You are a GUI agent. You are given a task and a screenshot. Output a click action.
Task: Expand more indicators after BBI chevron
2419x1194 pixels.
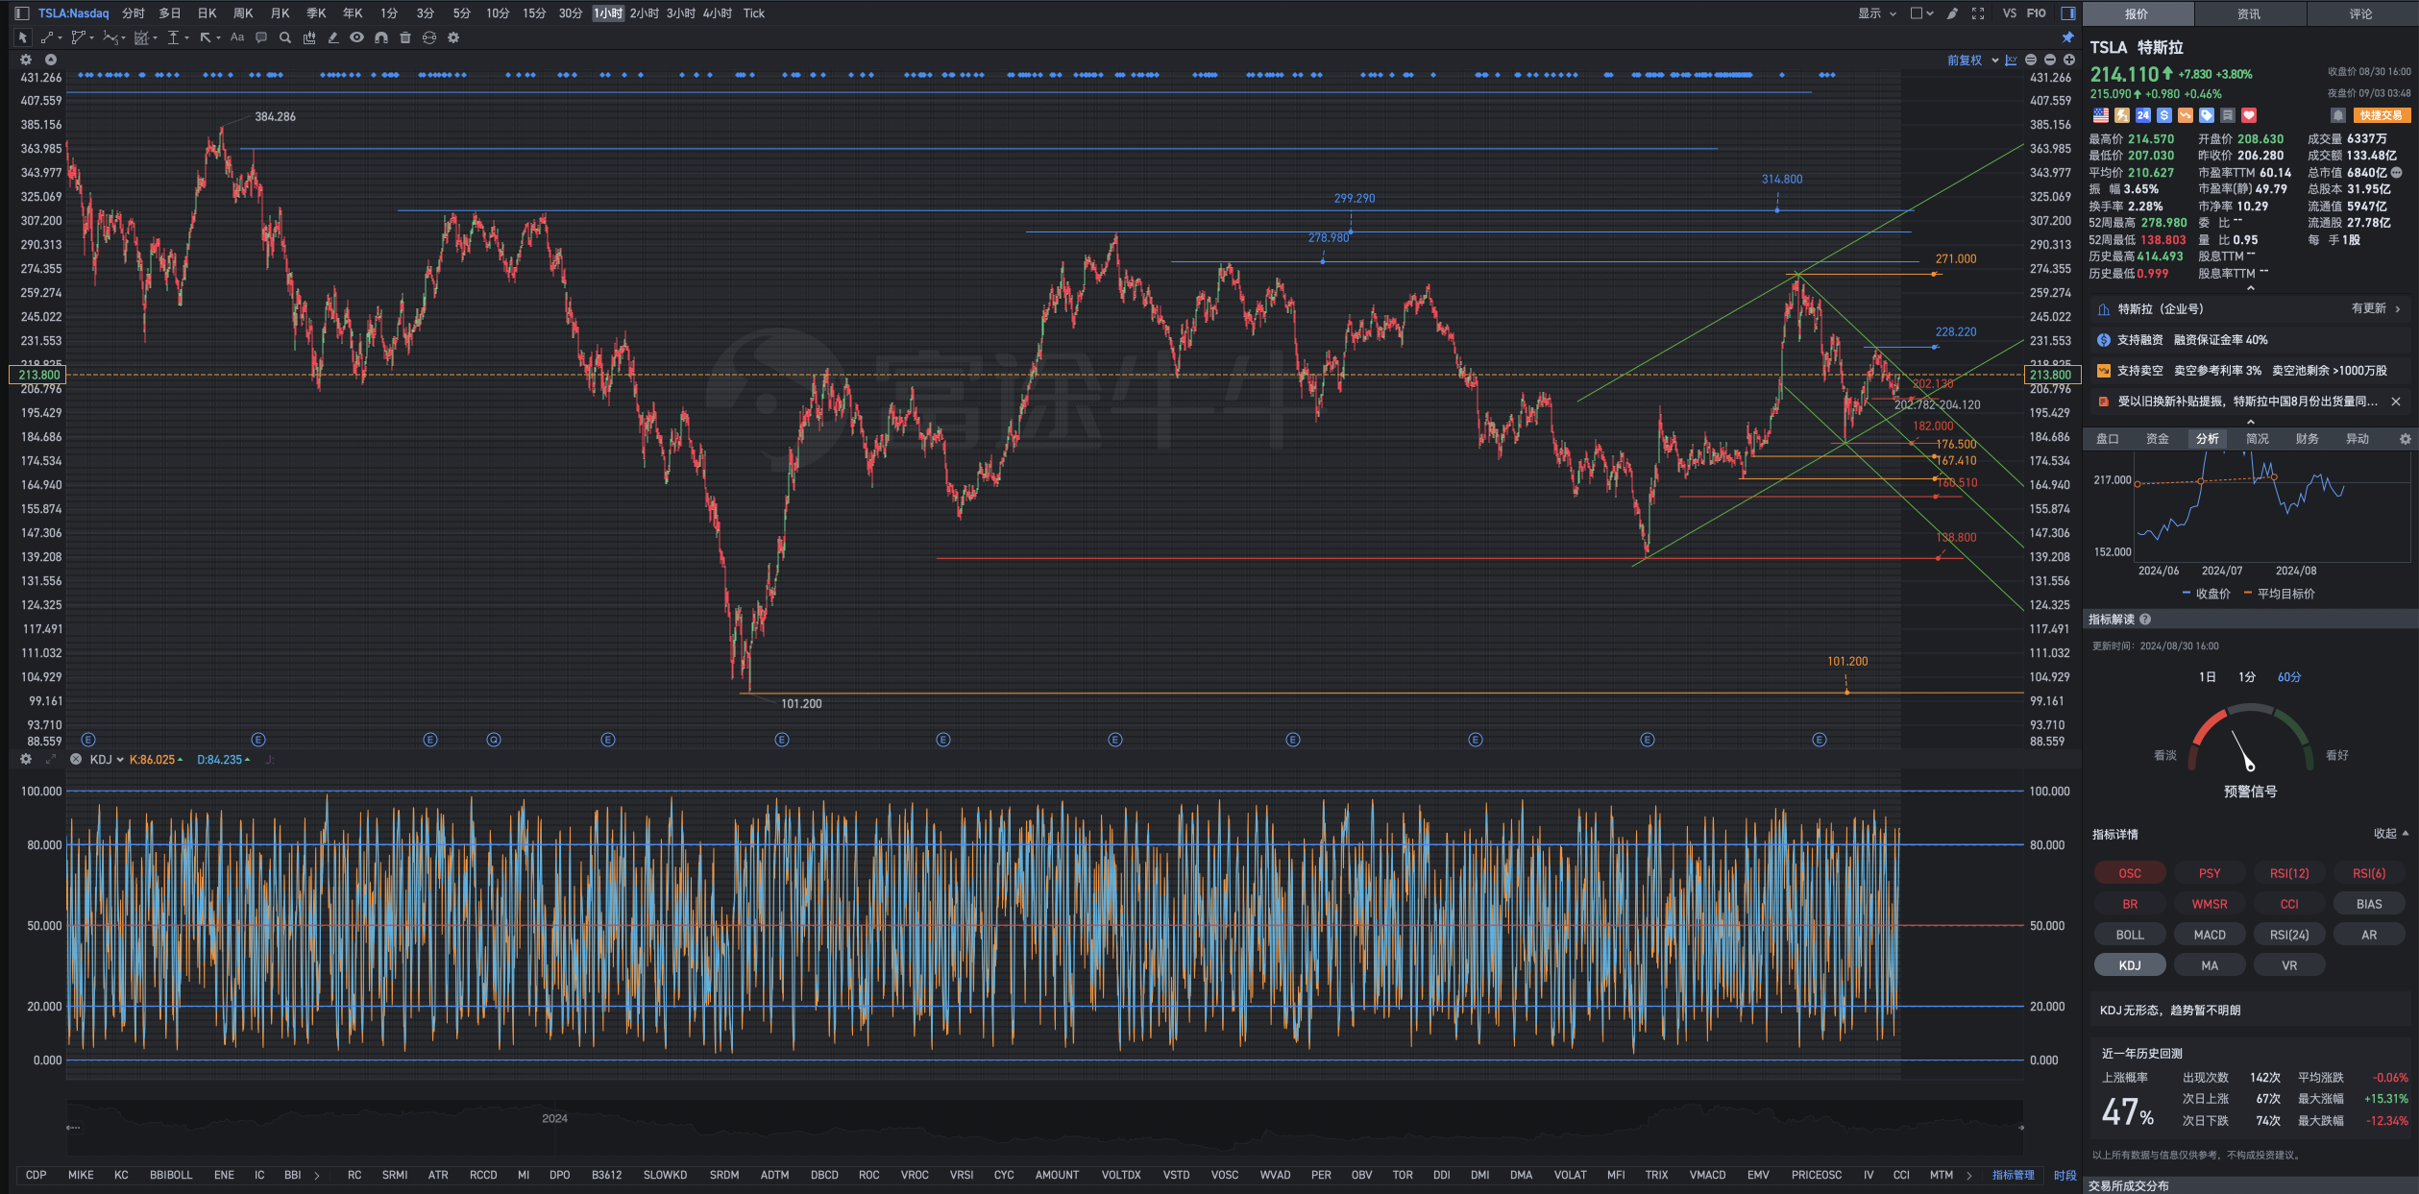[316, 1175]
